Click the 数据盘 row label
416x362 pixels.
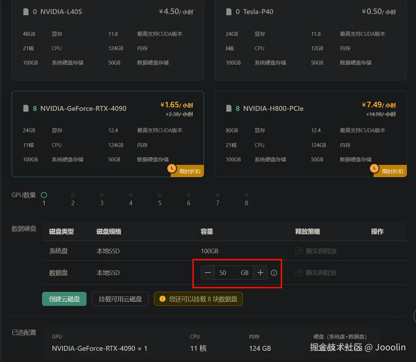tap(59, 273)
